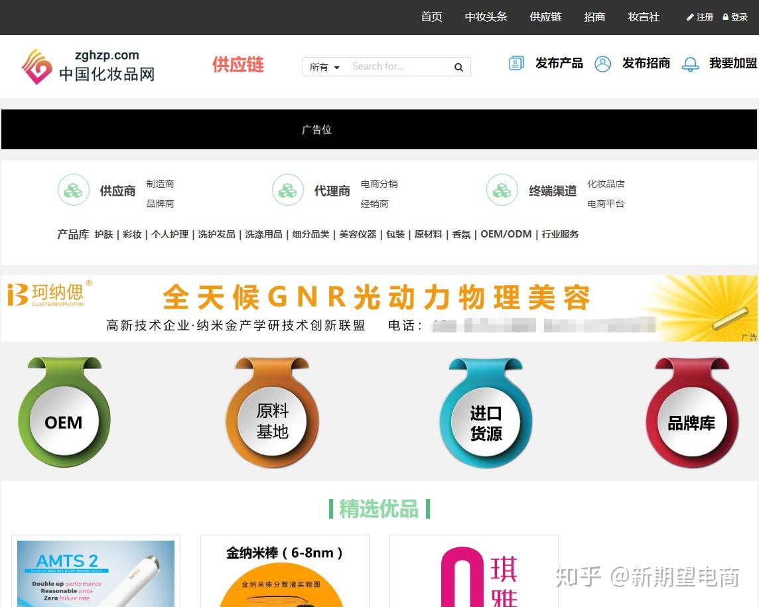Viewport: 759px width, 607px height.
Task: Open 供应链 in top navigation
Action: [545, 17]
